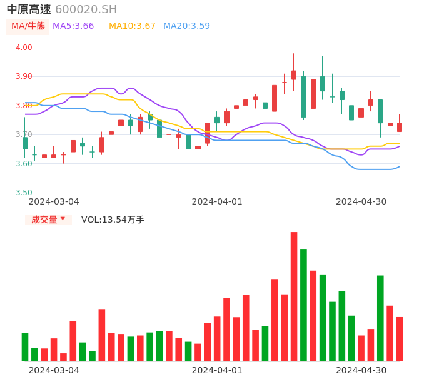Image resolution: width=429 pixels, height=379 pixels.
Task: Click the 中原高速 stock name title
Action: [x=29, y=9]
